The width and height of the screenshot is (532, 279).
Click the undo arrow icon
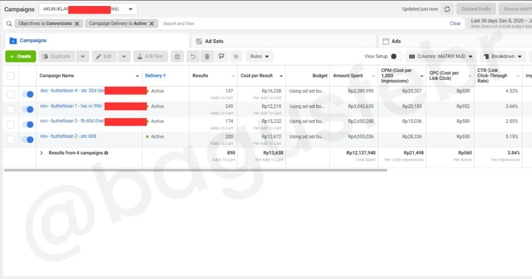[193, 56]
